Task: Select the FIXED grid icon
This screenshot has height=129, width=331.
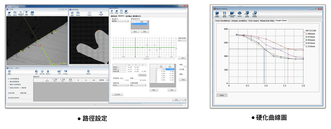Action: pyautogui.click(x=89, y=13)
